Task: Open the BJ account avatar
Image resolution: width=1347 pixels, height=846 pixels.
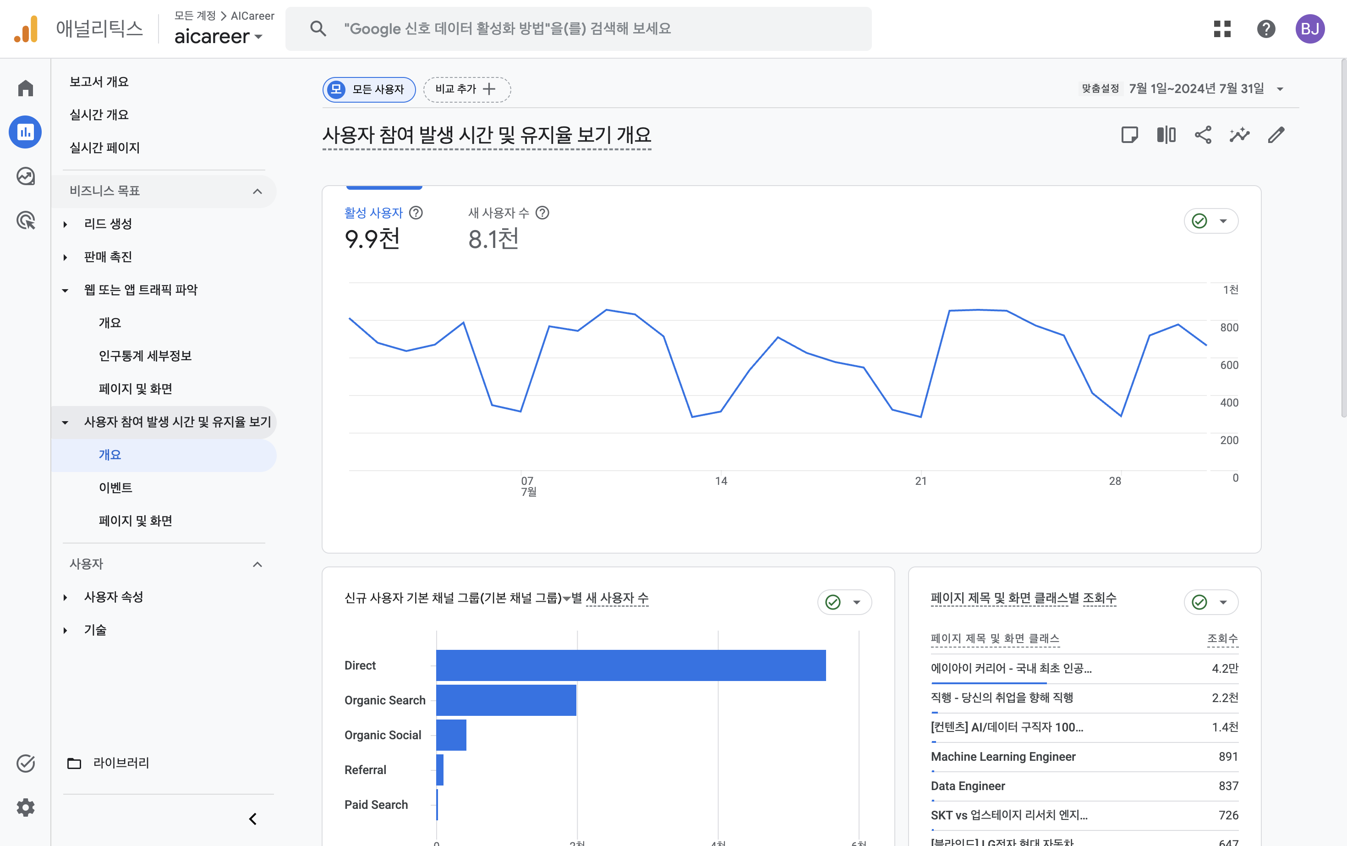Action: tap(1310, 28)
